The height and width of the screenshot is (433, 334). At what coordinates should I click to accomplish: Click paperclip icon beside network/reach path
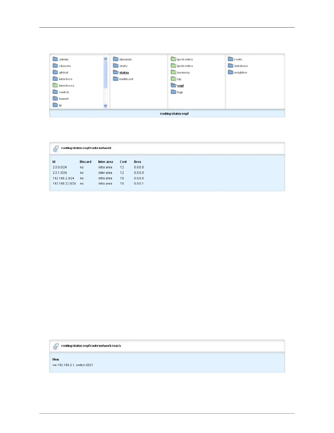click(56, 346)
